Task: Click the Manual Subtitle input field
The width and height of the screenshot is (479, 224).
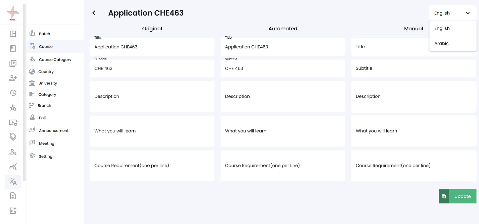Action: tap(413, 68)
